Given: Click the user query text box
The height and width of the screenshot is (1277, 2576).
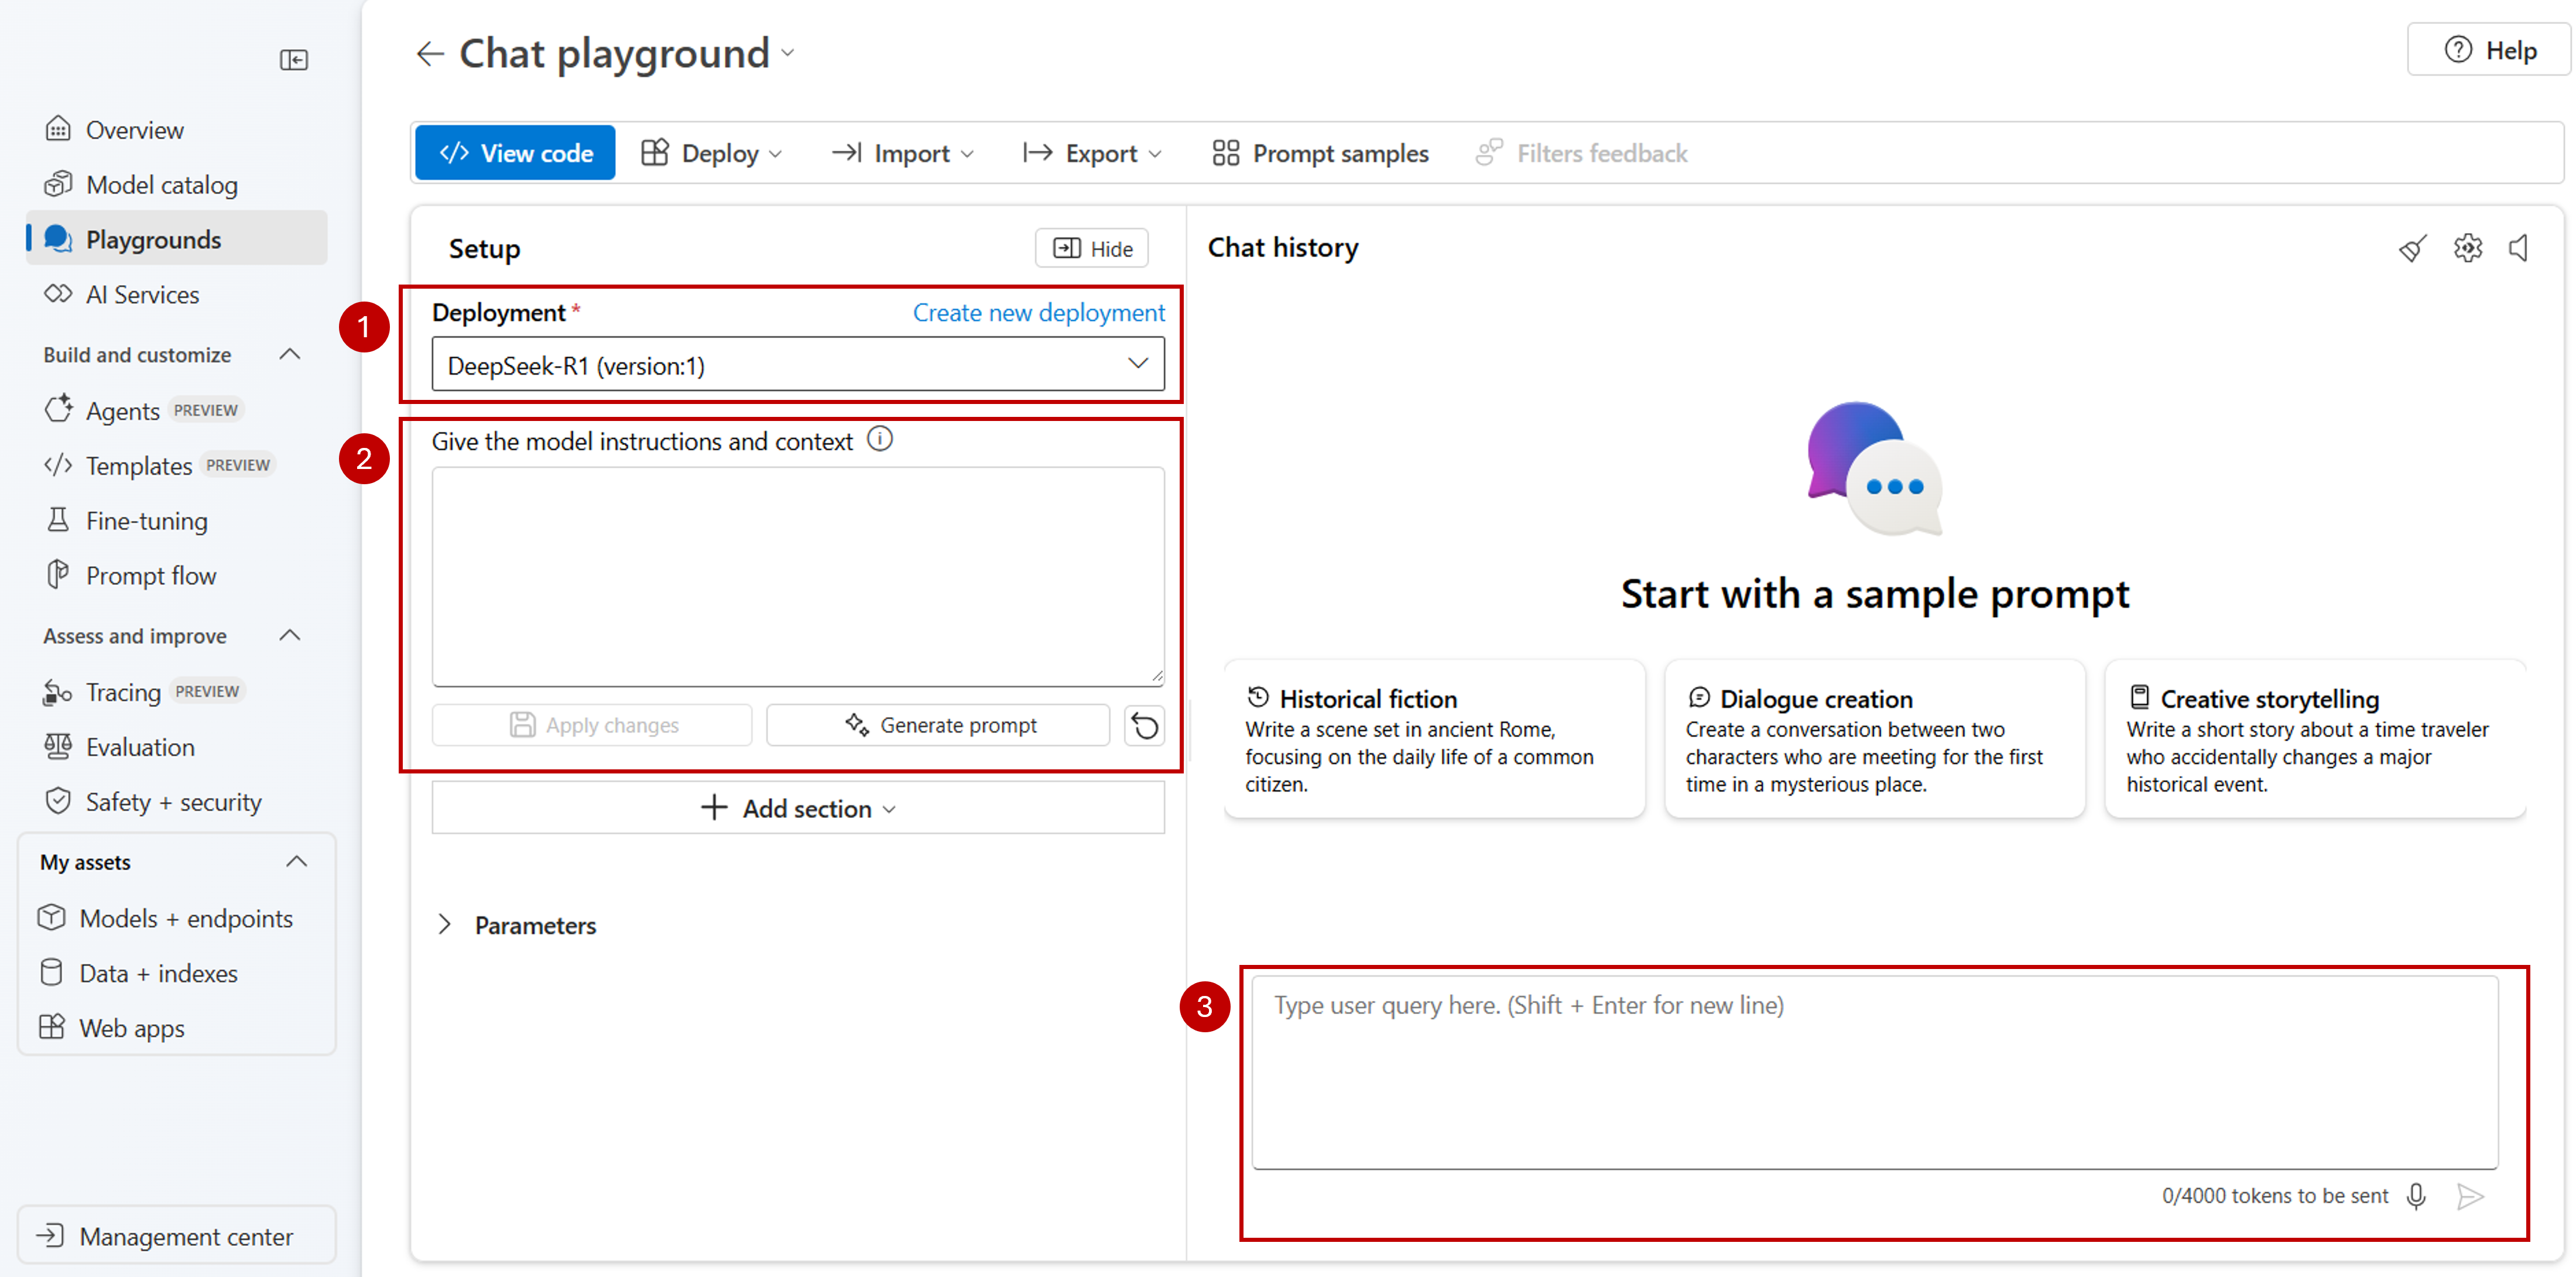Looking at the screenshot, I should coord(1873,1070).
